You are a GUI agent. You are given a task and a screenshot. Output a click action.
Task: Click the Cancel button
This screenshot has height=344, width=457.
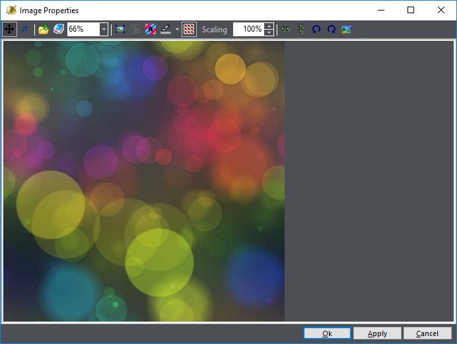pyautogui.click(x=427, y=333)
